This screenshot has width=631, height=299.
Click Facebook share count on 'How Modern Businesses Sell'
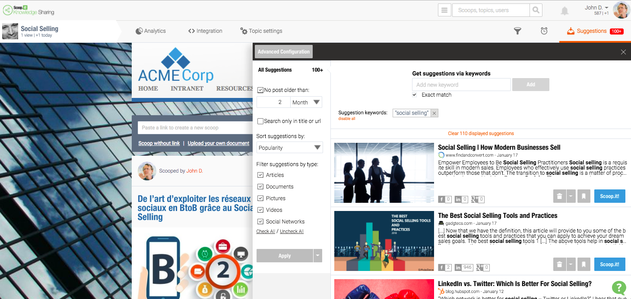(x=445, y=199)
